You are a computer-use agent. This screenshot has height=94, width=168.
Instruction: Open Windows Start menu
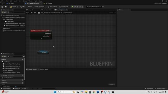[x=55, y=92]
